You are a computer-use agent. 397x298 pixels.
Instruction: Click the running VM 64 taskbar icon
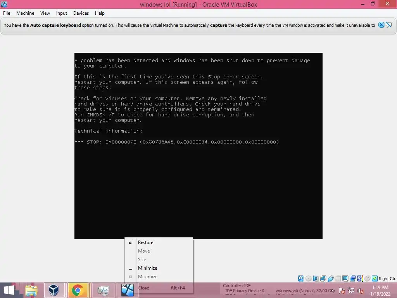[127, 290]
